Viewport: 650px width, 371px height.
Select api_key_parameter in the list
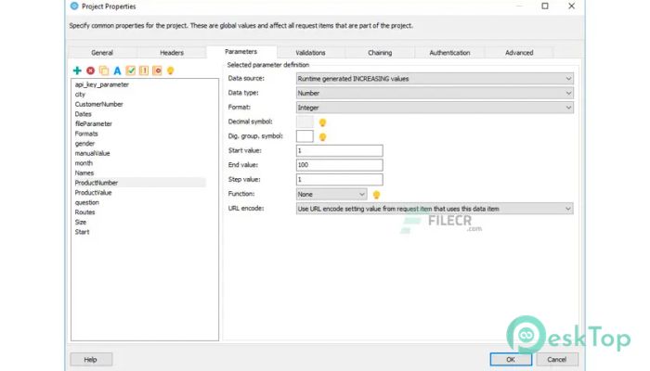[x=102, y=85]
